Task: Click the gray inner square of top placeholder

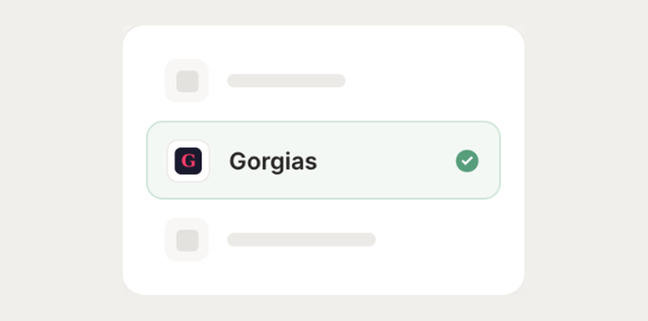Action: tap(187, 81)
